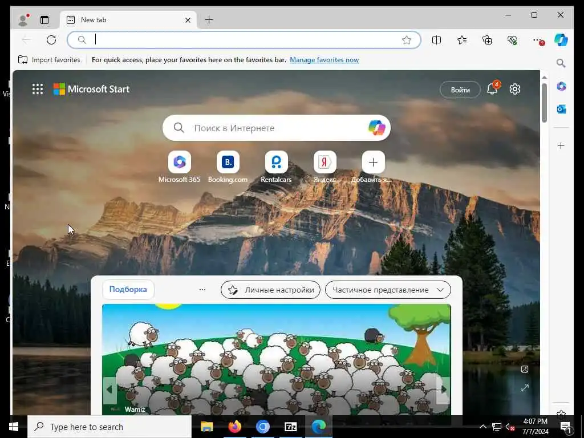Screen dimensions: 584x438
Task: Open Browser essentials heart icon
Action: [512, 40]
